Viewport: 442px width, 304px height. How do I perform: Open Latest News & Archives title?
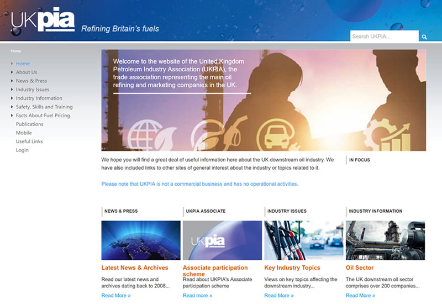coord(135,268)
